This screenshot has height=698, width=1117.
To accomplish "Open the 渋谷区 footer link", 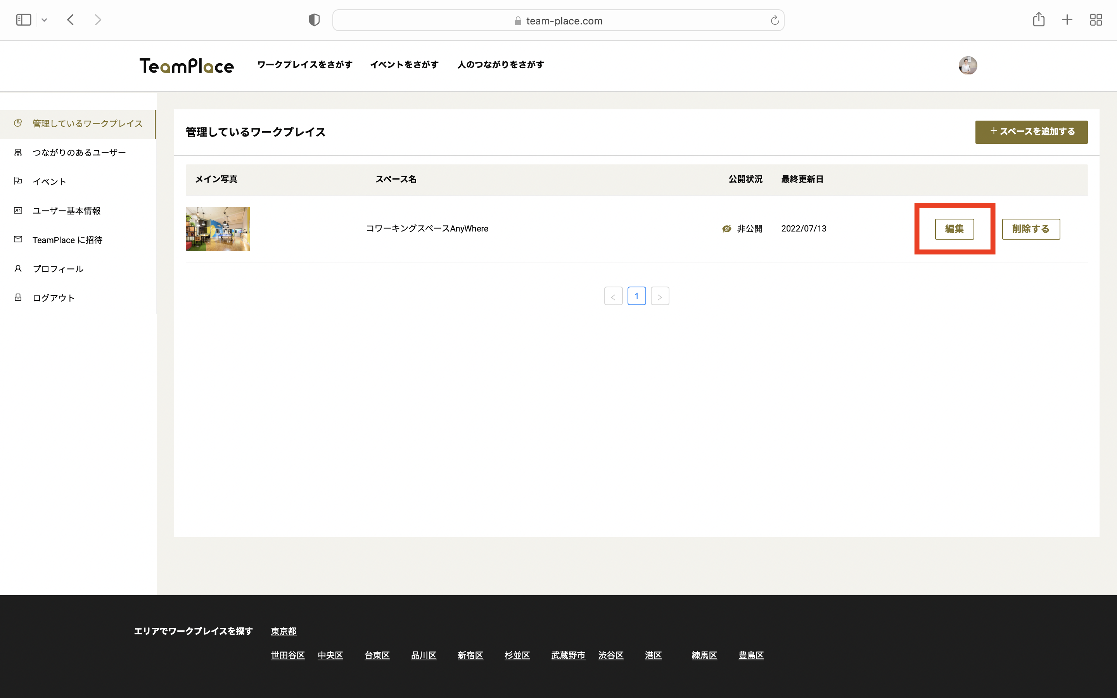I will 611,655.
